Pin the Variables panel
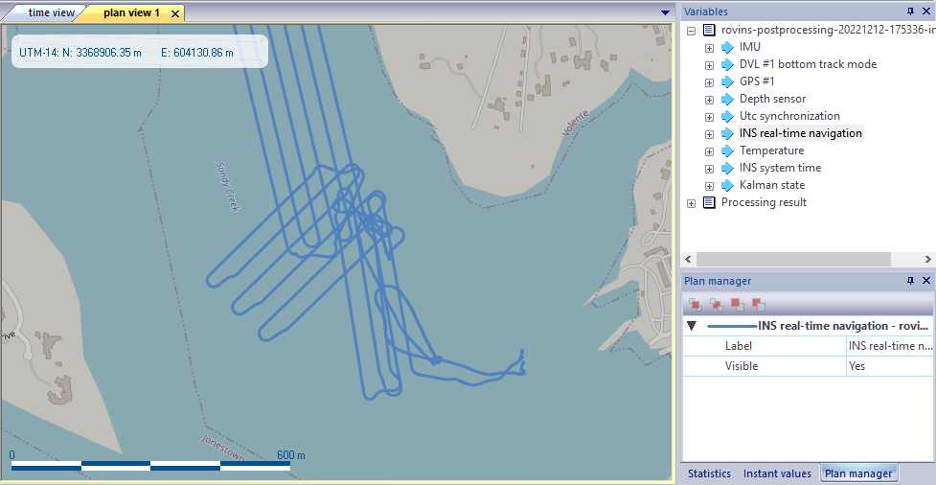The image size is (936, 485). tap(910, 12)
